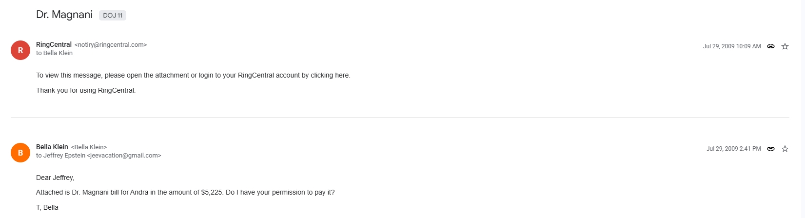The height and width of the screenshot is (218, 805).
Task: Click the sentence about the $5,225 bill
Action: tap(185, 192)
